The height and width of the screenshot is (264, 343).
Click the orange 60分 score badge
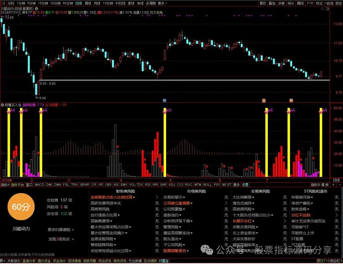21,206
